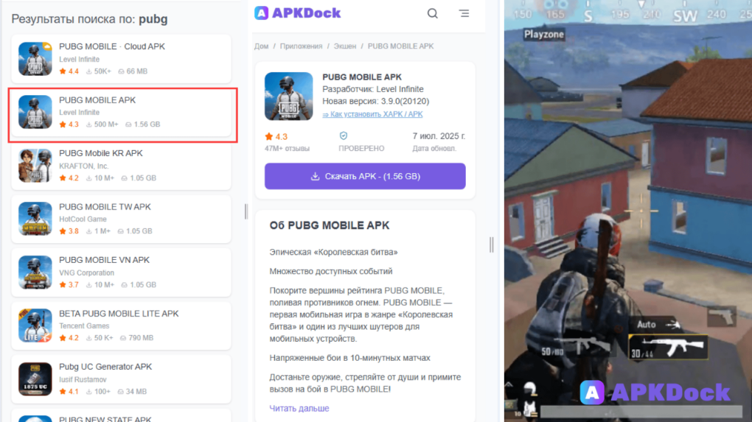Click Tencent Games developer name

[x=84, y=326]
